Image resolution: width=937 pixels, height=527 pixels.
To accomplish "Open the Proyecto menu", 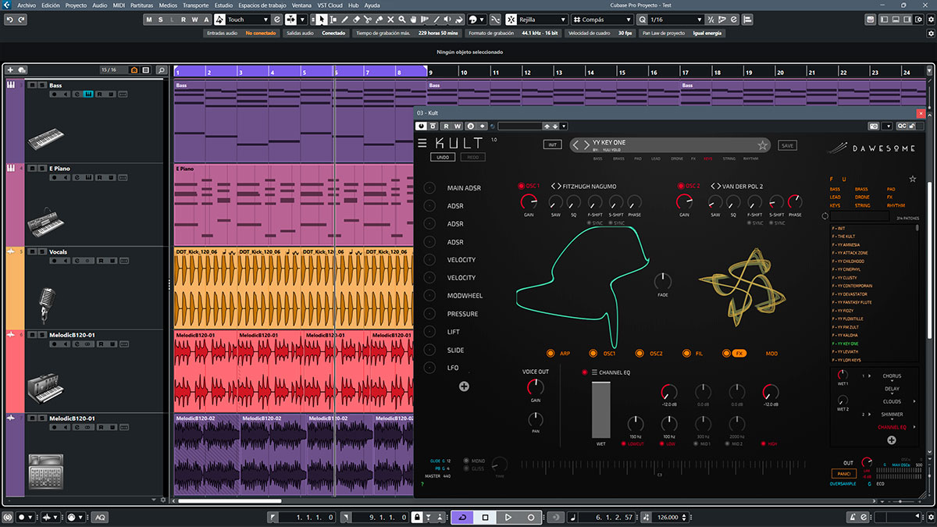I will point(76,5).
